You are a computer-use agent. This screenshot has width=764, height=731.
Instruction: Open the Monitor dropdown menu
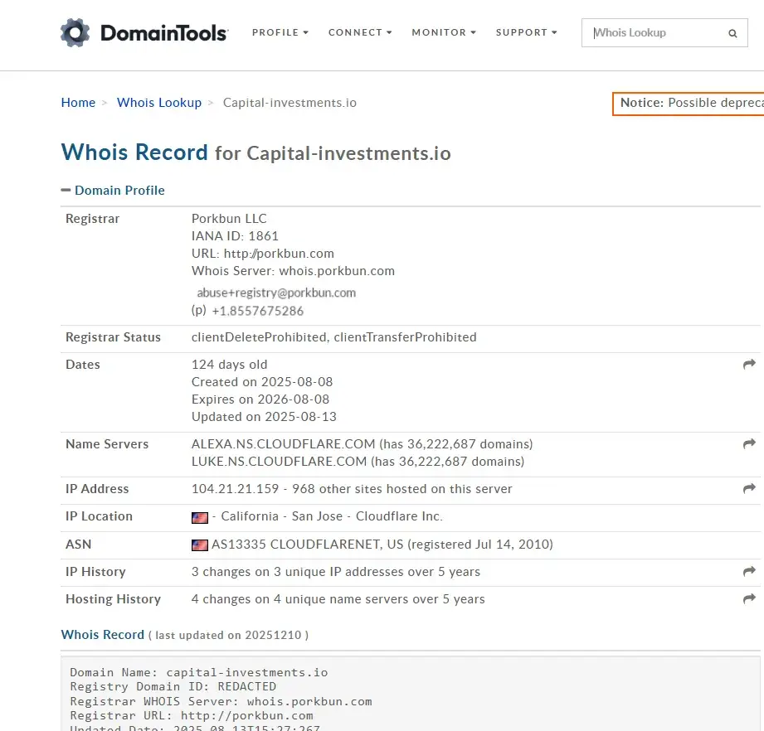tap(444, 32)
